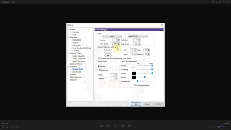
Task: Select the bottom-left screen alignment radio
Action: pyautogui.click(x=105, y=56)
